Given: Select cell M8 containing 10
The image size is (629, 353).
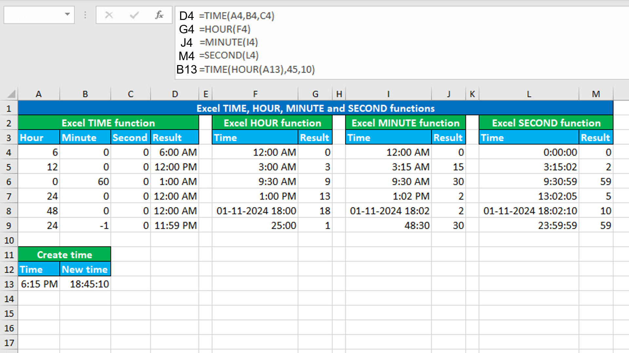Looking at the screenshot, I should point(596,211).
